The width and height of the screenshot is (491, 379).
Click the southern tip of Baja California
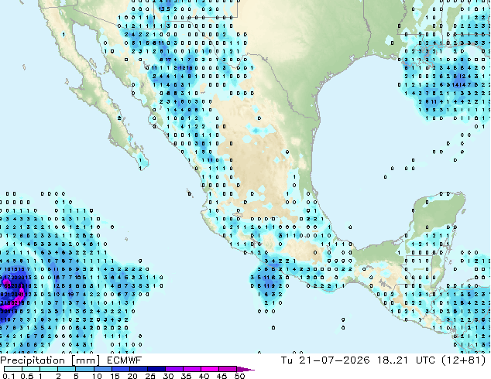point(142,162)
